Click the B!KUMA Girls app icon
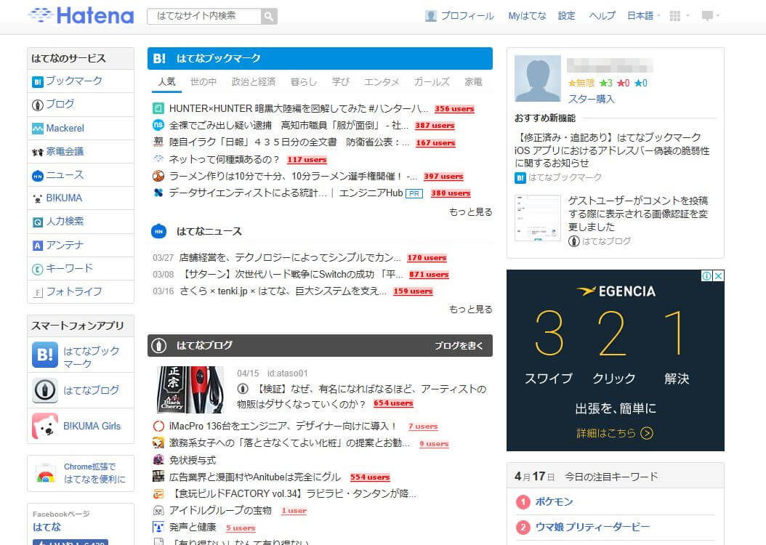The height and width of the screenshot is (545, 766). (x=45, y=426)
